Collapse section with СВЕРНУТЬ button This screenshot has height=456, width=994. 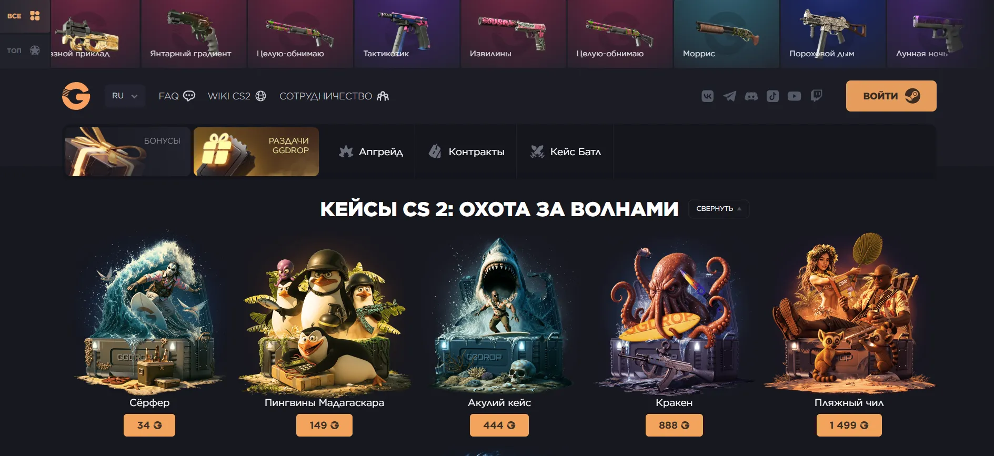tap(718, 209)
